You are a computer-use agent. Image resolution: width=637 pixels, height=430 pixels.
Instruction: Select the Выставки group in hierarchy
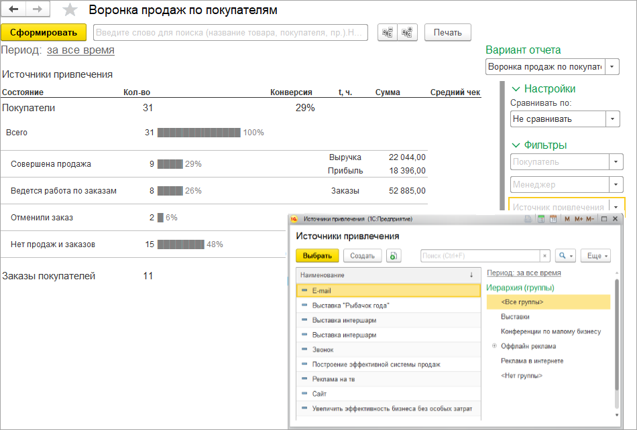click(515, 317)
